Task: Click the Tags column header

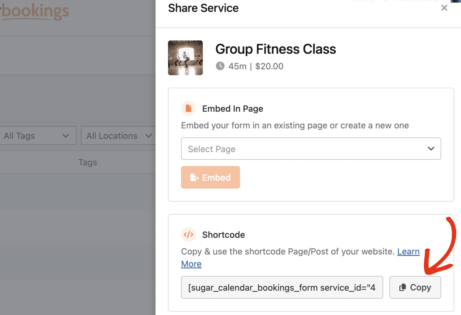Action: click(88, 162)
